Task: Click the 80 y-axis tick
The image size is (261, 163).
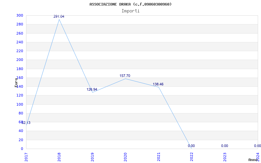Action: (21, 113)
